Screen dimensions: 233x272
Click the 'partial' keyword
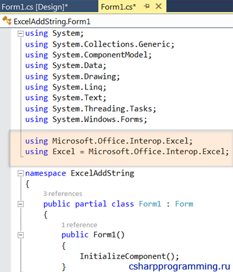click(91, 204)
